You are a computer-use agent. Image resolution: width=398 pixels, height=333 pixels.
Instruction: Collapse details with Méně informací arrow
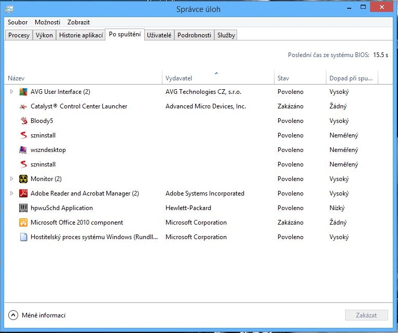pyautogui.click(x=13, y=315)
